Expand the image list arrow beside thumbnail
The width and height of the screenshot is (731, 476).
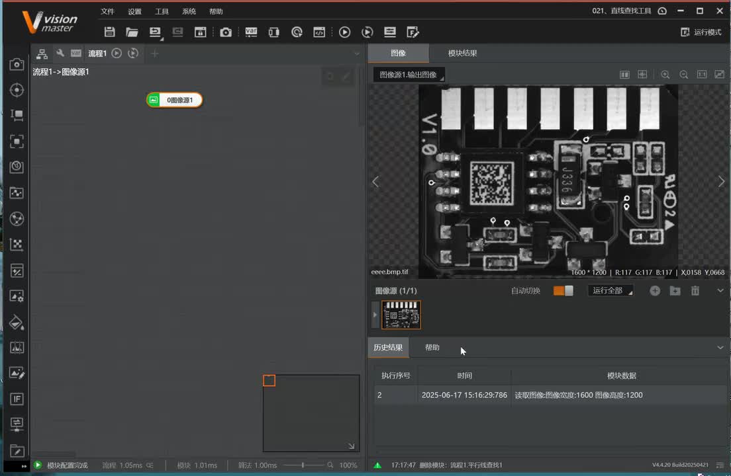375,315
